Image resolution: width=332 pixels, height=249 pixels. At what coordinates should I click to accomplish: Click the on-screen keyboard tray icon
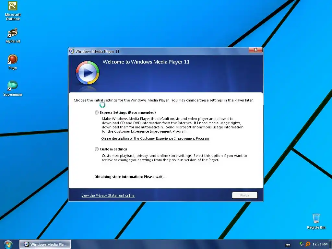(288, 244)
